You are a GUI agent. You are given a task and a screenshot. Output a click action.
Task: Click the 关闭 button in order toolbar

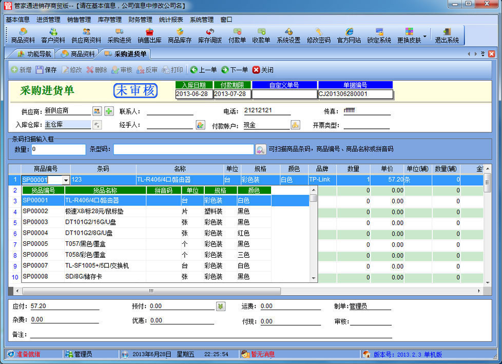coord(263,70)
